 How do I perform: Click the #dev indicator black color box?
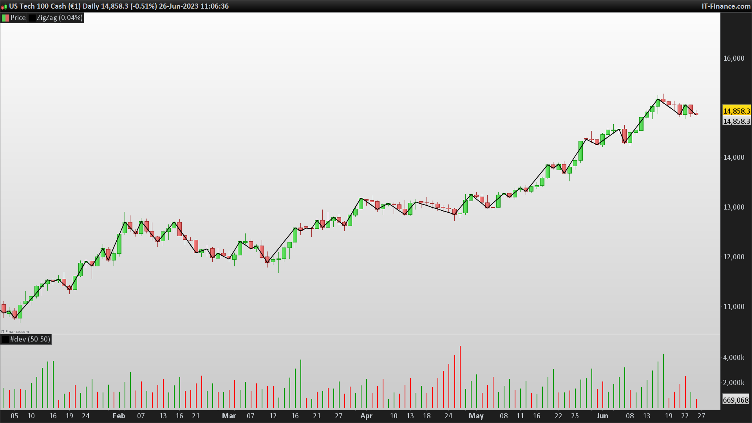5,339
